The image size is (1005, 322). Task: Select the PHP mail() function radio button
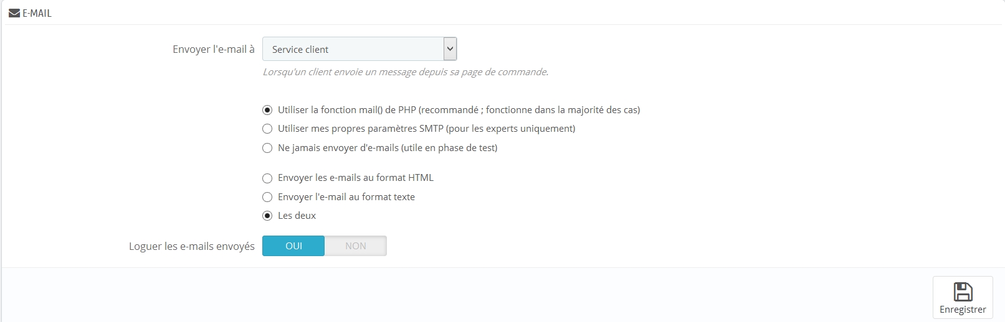coord(267,110)
